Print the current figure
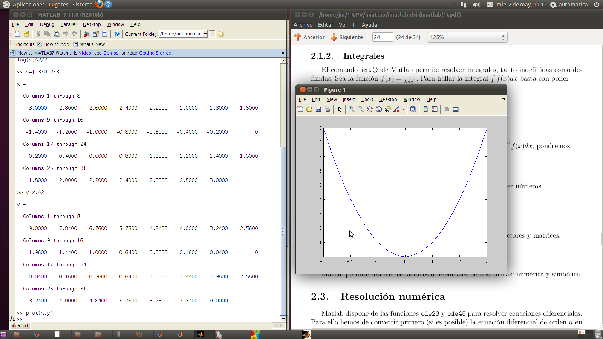 pos(327,109)
